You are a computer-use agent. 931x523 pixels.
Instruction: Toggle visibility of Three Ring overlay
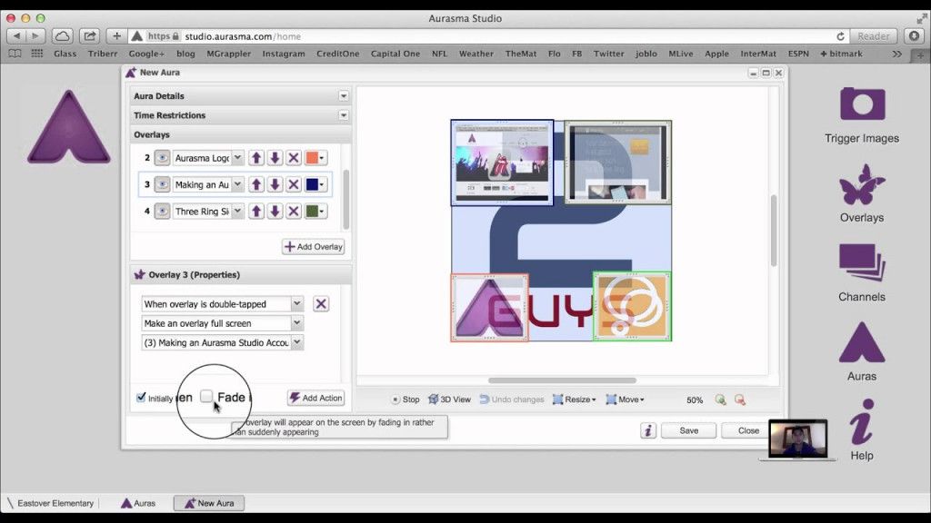click(x=162, y=211)
